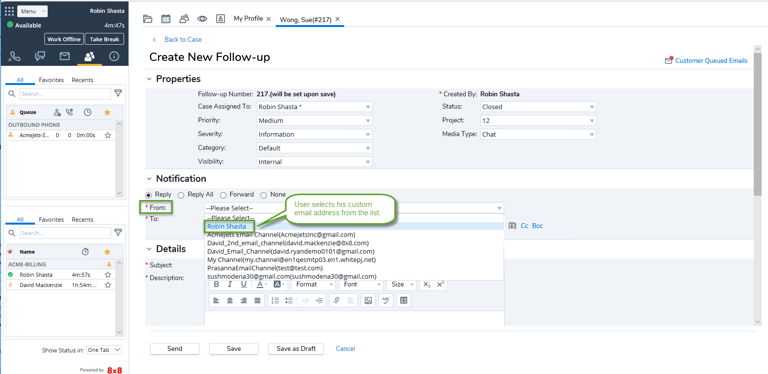Open the Priority dropdown
Screen dimensions: 768x374
tap(315, 120)
